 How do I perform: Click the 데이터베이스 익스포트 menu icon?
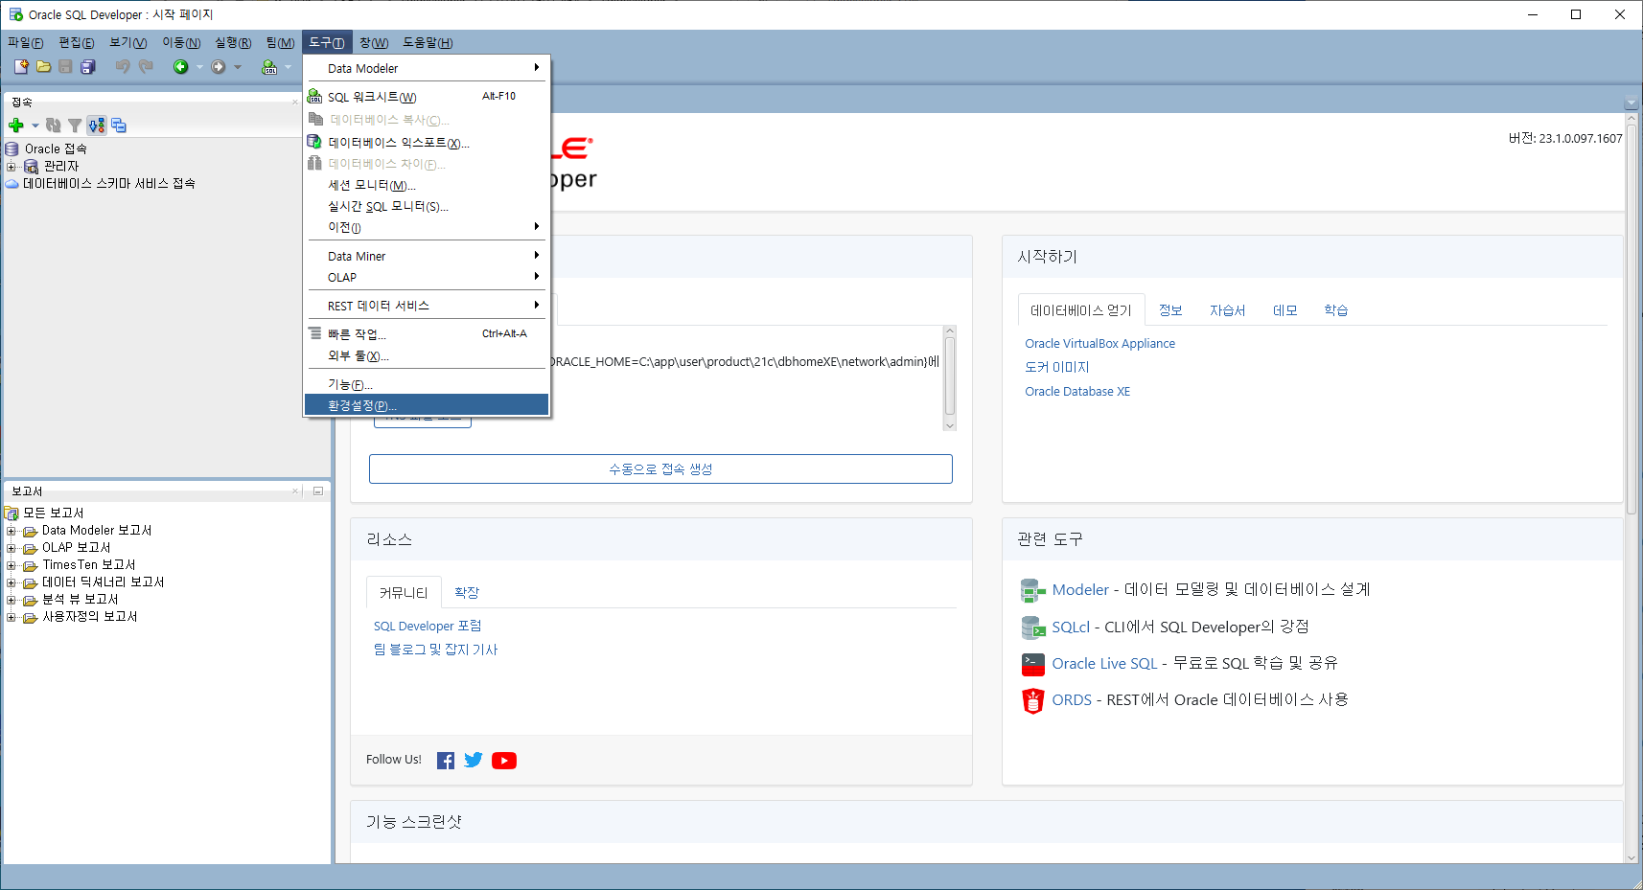pos(314,141)
